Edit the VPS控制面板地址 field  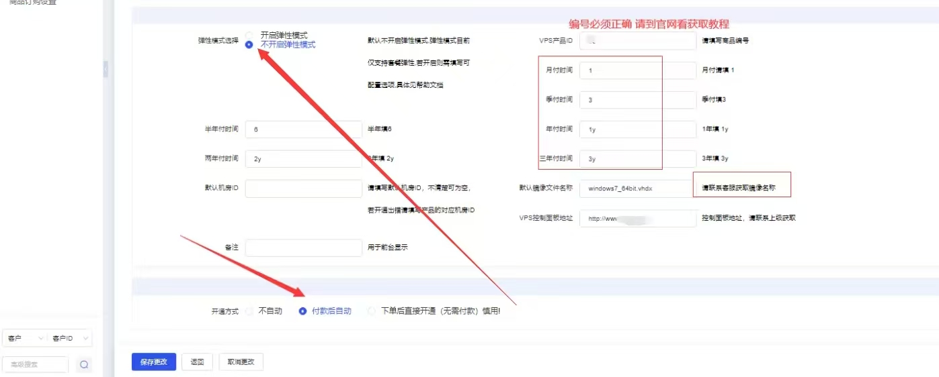pyautogui.click(x=637, y=218)
